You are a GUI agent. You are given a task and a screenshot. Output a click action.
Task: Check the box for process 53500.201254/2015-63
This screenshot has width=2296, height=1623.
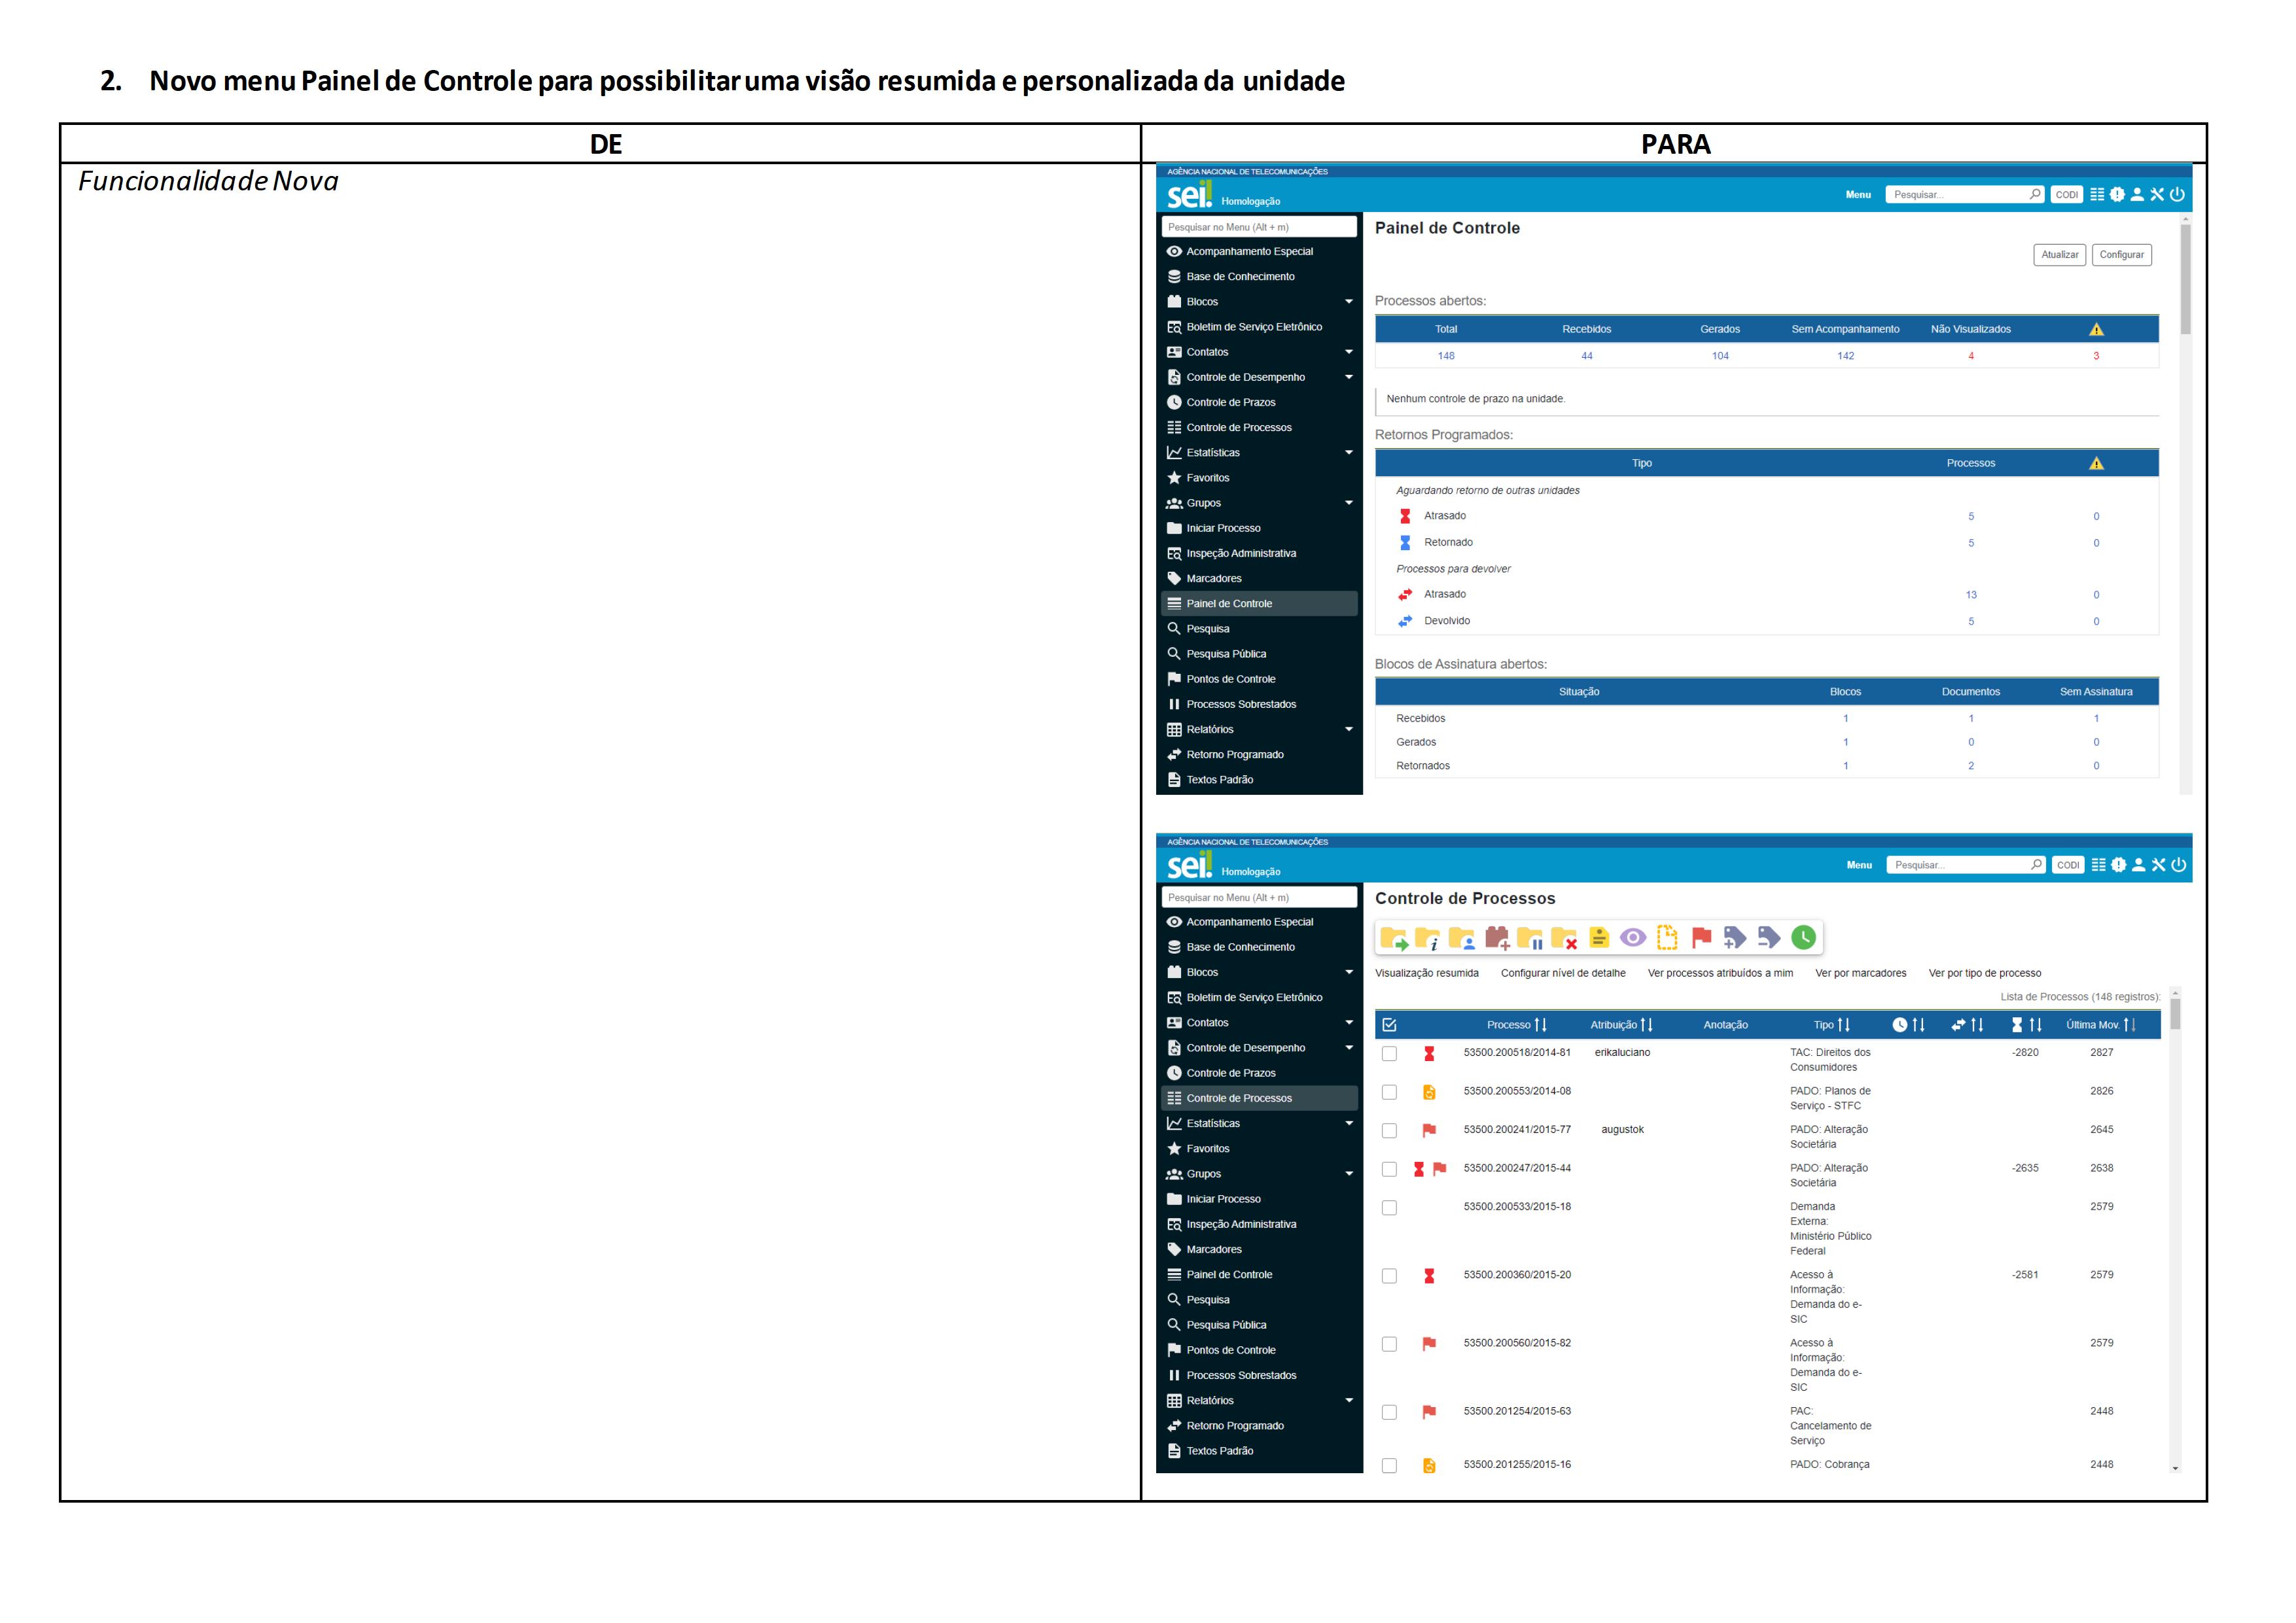pos(1389,1412)
